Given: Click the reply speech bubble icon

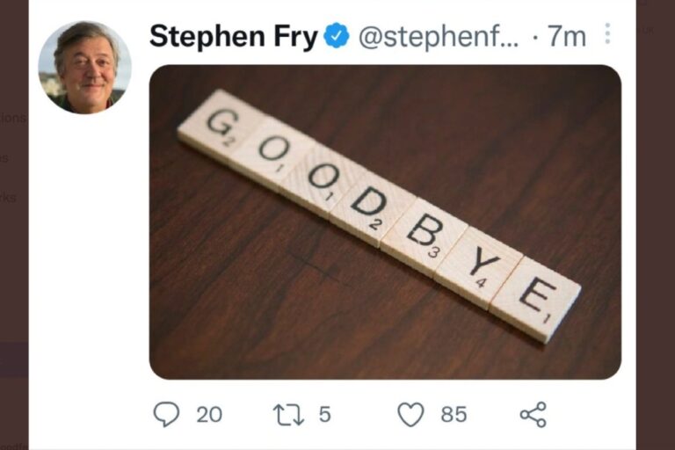Looking at the screenshot, I should (166, 414).
